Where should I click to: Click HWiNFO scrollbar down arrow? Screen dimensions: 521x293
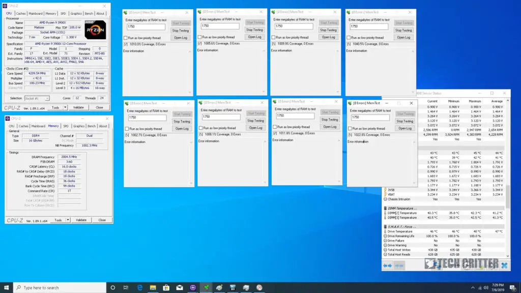(508, 256)
